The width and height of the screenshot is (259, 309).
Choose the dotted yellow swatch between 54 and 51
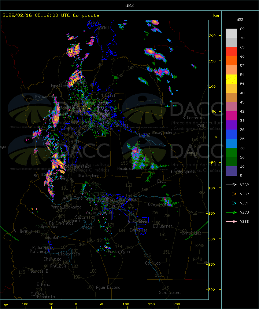[231, 79]
